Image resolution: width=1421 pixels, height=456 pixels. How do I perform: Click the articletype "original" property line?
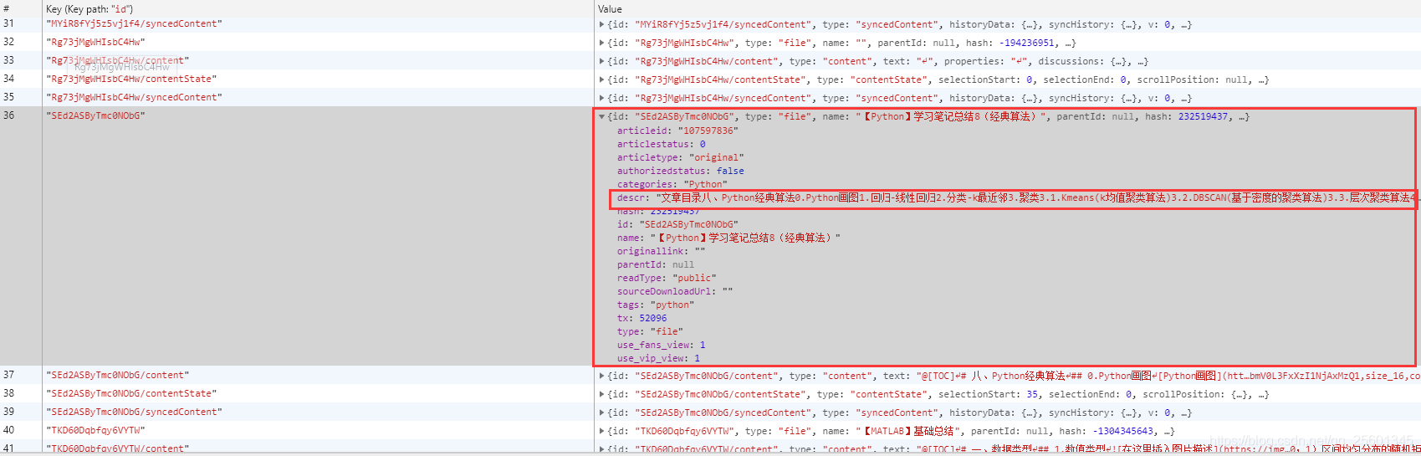coord(681,157)
